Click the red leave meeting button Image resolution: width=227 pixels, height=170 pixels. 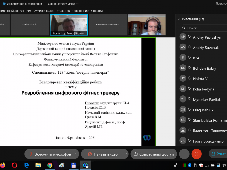point(196,154)
